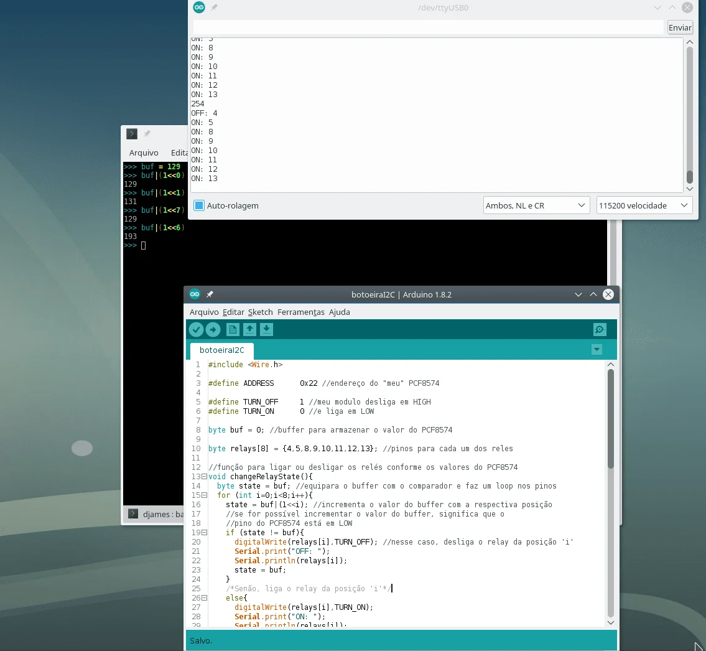Collapse the else block fold marker at line 26
Image resolution: width=706 pixels, height=651 pixels.
coord(205,598)
